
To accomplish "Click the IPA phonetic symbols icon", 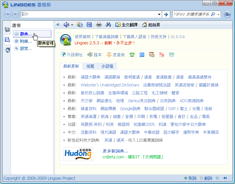I will tap(172, 55).
